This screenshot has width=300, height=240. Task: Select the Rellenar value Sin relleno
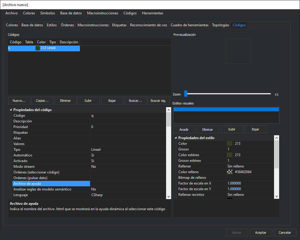click(250, 166)
